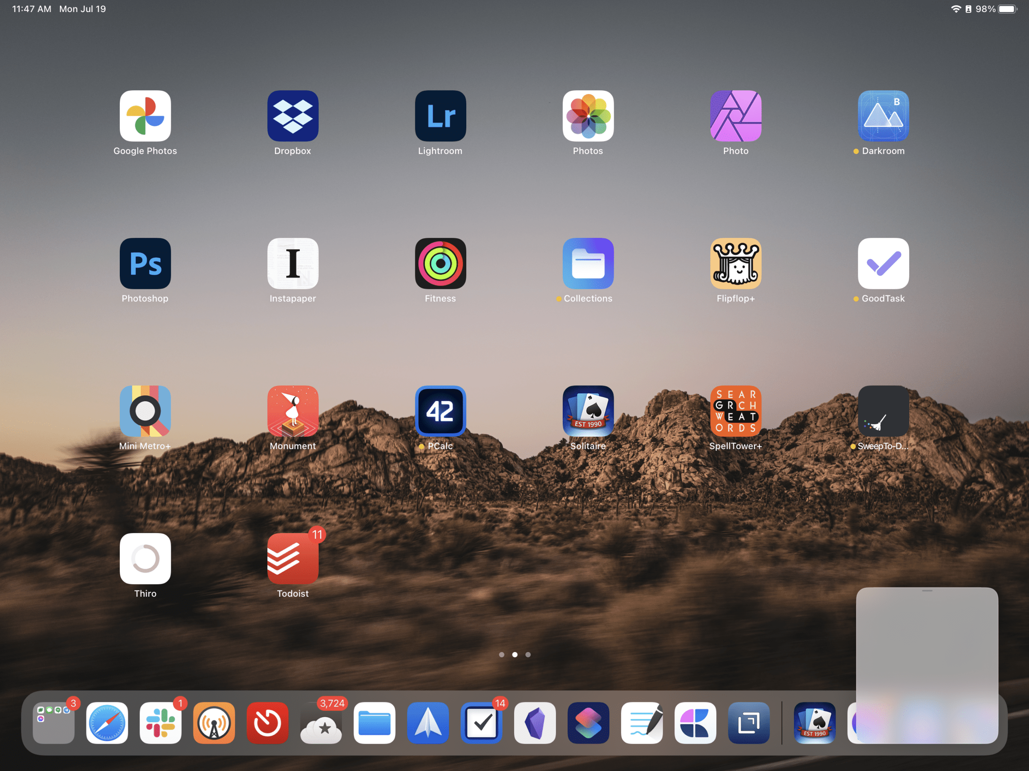1029x771 pixels.
Task: Open the orange Overcast podcast app
Action: coord(214,723)
